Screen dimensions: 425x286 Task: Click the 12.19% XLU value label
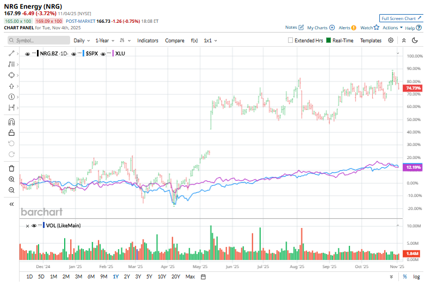point(412,167)
